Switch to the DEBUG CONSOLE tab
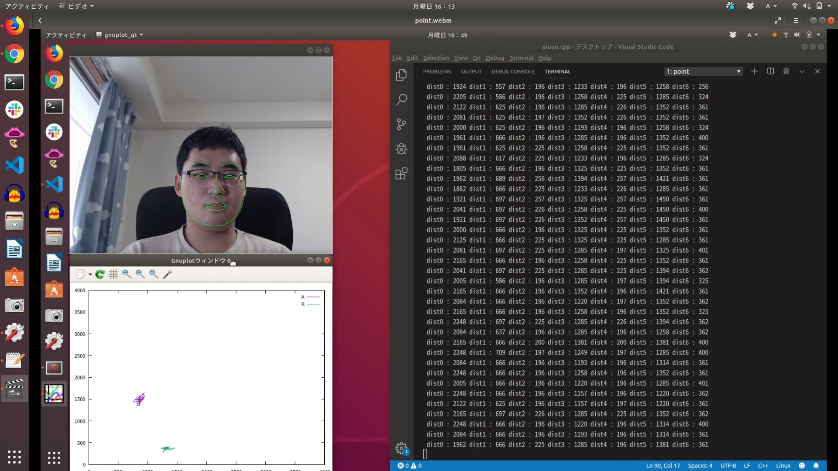 click(x=513, y=72)
